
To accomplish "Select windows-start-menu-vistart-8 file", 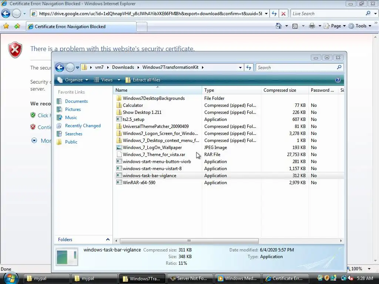I will (152, 169).
